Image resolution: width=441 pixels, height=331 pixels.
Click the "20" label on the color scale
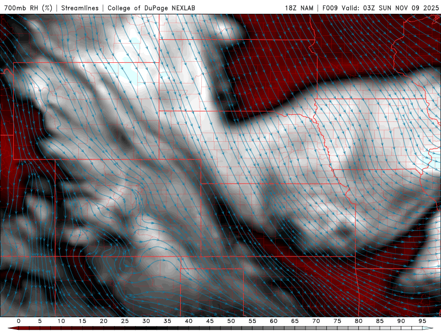(x=104, y=321)
